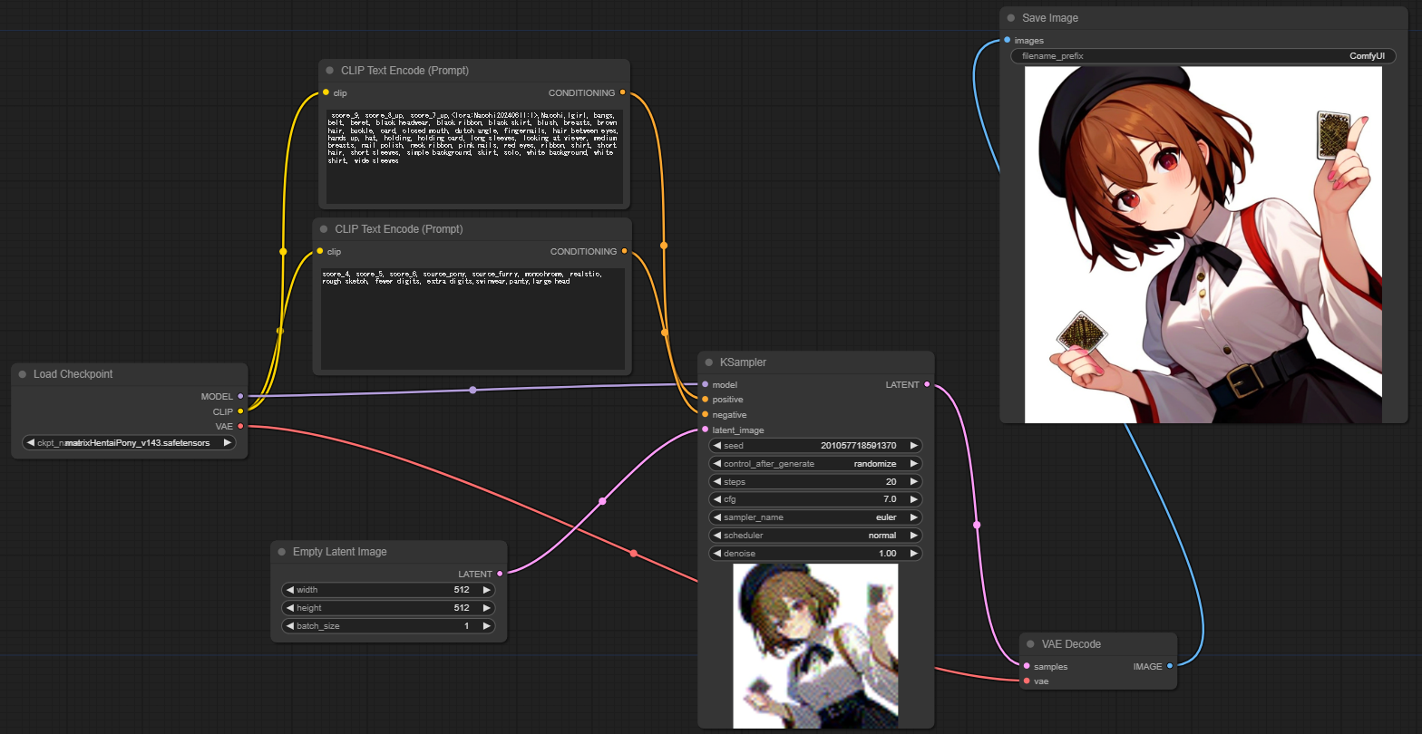Click the denoise value 1.00
1422x734 pixels.
887,554
